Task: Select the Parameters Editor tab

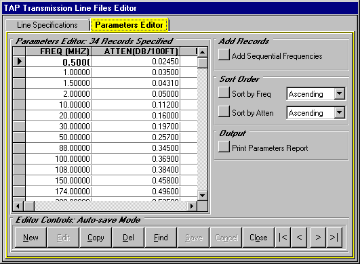Action: click(129, 24)
